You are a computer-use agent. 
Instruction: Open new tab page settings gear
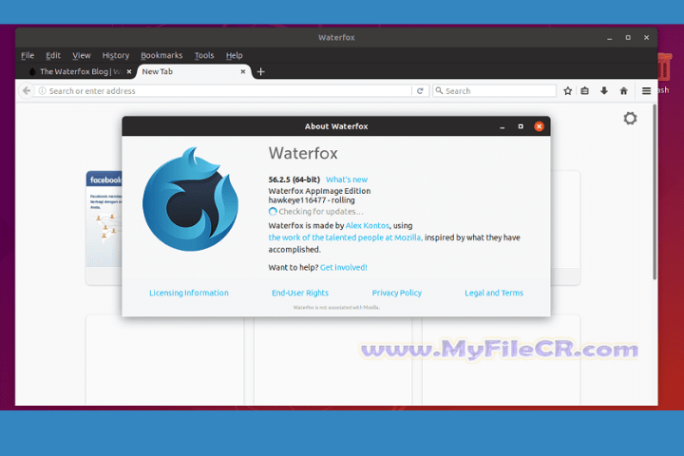[x=630, y=118]
